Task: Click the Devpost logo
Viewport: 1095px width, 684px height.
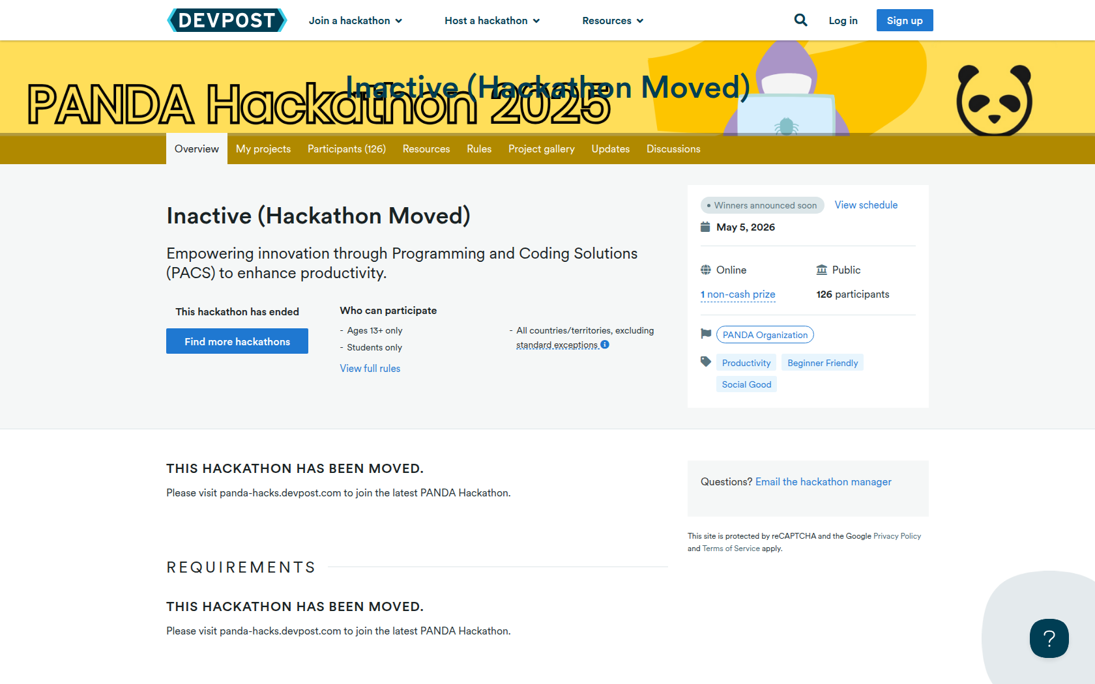Action: point(227,20)
